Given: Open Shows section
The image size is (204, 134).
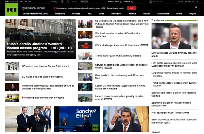Looking at the screenshot, I should (x=179, y=14).
